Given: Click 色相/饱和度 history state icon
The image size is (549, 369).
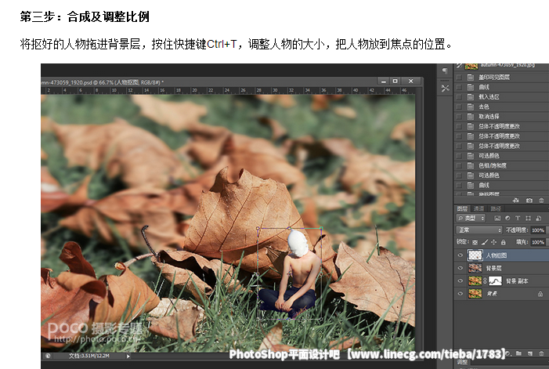Looking at the screenshot, I should click(471, 165).
